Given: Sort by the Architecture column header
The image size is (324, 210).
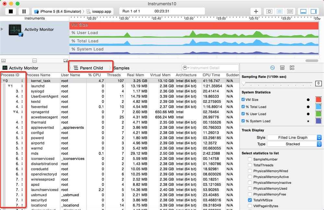Looking at the screenshot, I should [x=186, y=75].
